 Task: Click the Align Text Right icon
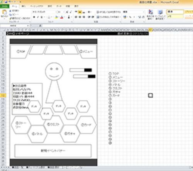click(84, 17)
